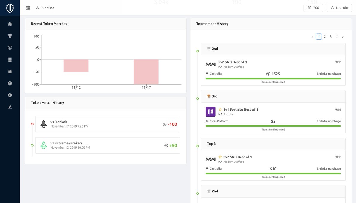The image size is (356, 203).
Task: Click the vs Donkeh rocket team icon
Action: click(44, 124)
